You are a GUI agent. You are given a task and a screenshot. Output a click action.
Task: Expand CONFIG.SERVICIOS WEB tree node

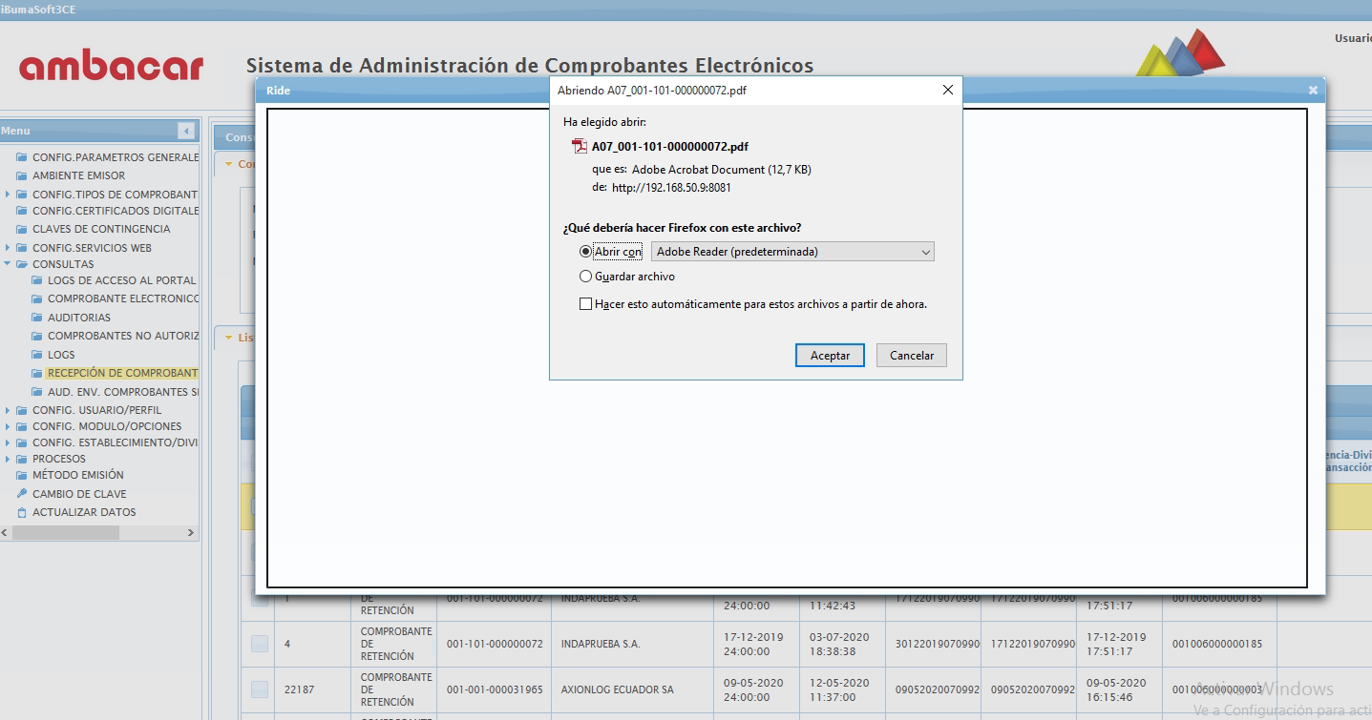(x=8, y=248)
